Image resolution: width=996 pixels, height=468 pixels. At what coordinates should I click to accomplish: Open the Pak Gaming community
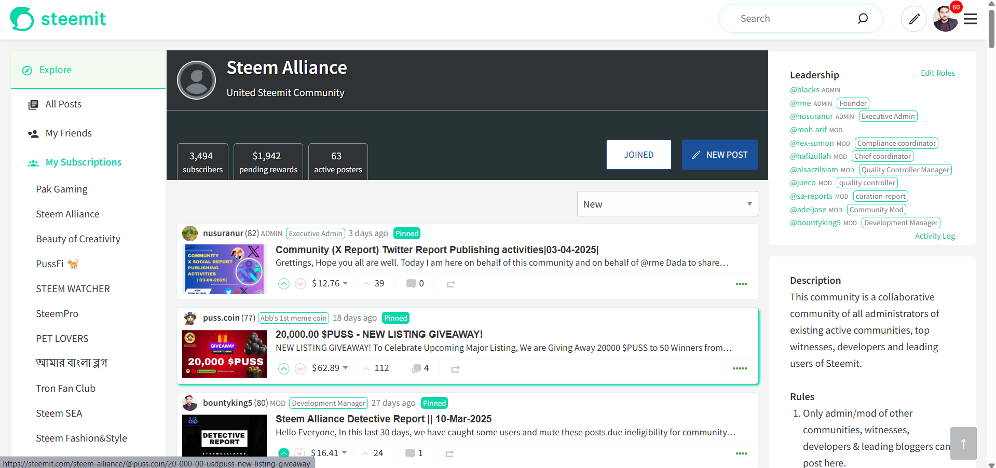pos(62,189)
